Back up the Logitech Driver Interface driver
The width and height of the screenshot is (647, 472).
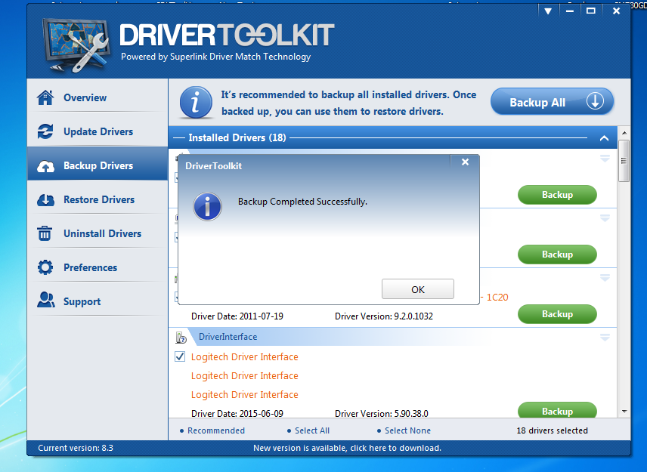coord(557,411)
